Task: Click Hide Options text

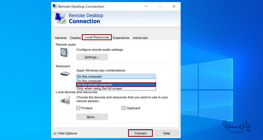Action: tap(68, 133)
